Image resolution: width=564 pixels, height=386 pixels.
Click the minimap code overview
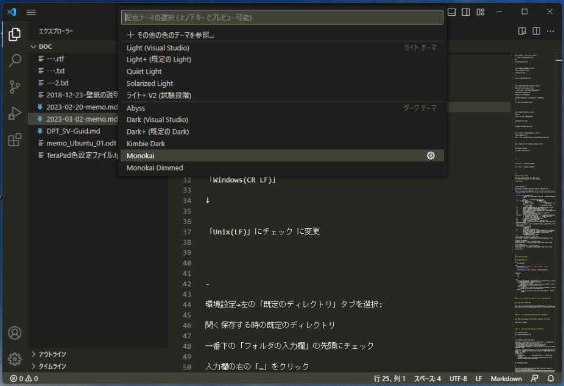534,212
